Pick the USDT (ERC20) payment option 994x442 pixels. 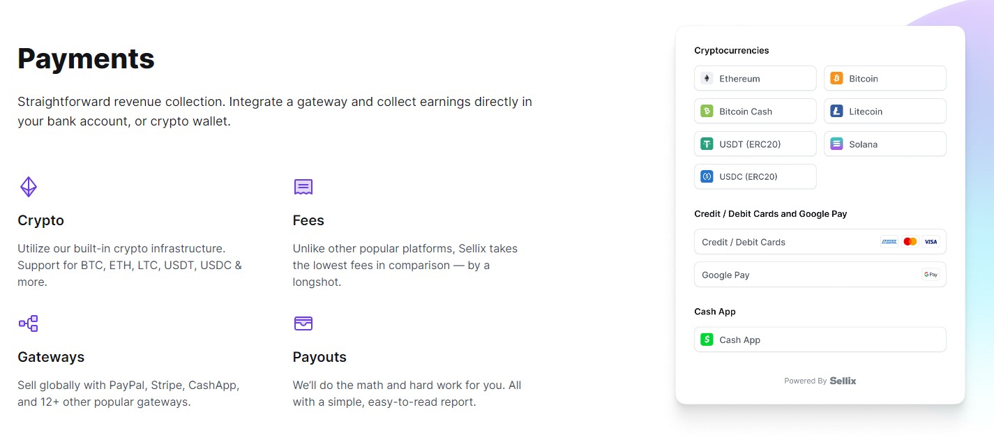(755, 144)
